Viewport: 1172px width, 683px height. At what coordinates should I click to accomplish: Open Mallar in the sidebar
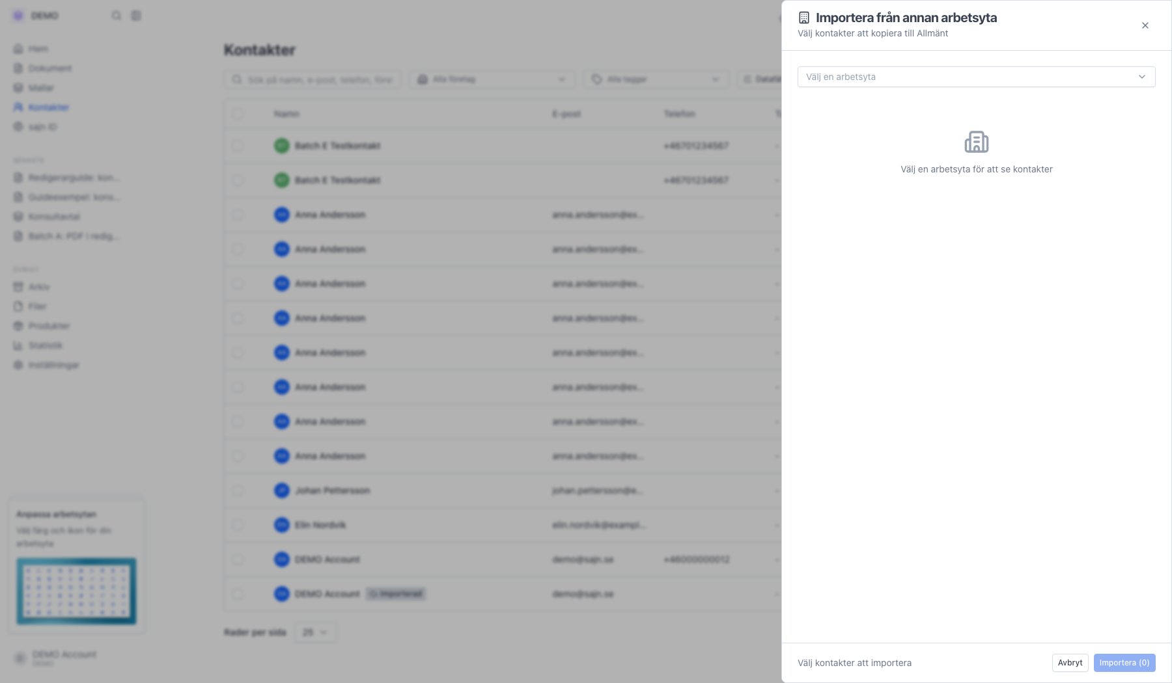click(34, 88)
